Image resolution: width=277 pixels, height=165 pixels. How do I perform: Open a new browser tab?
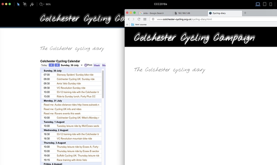point(245,13)
